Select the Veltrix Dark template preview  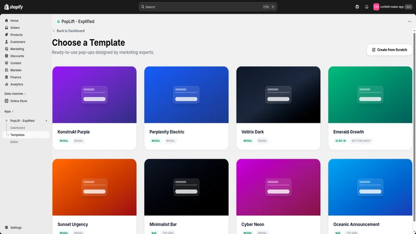pos(278,95)
